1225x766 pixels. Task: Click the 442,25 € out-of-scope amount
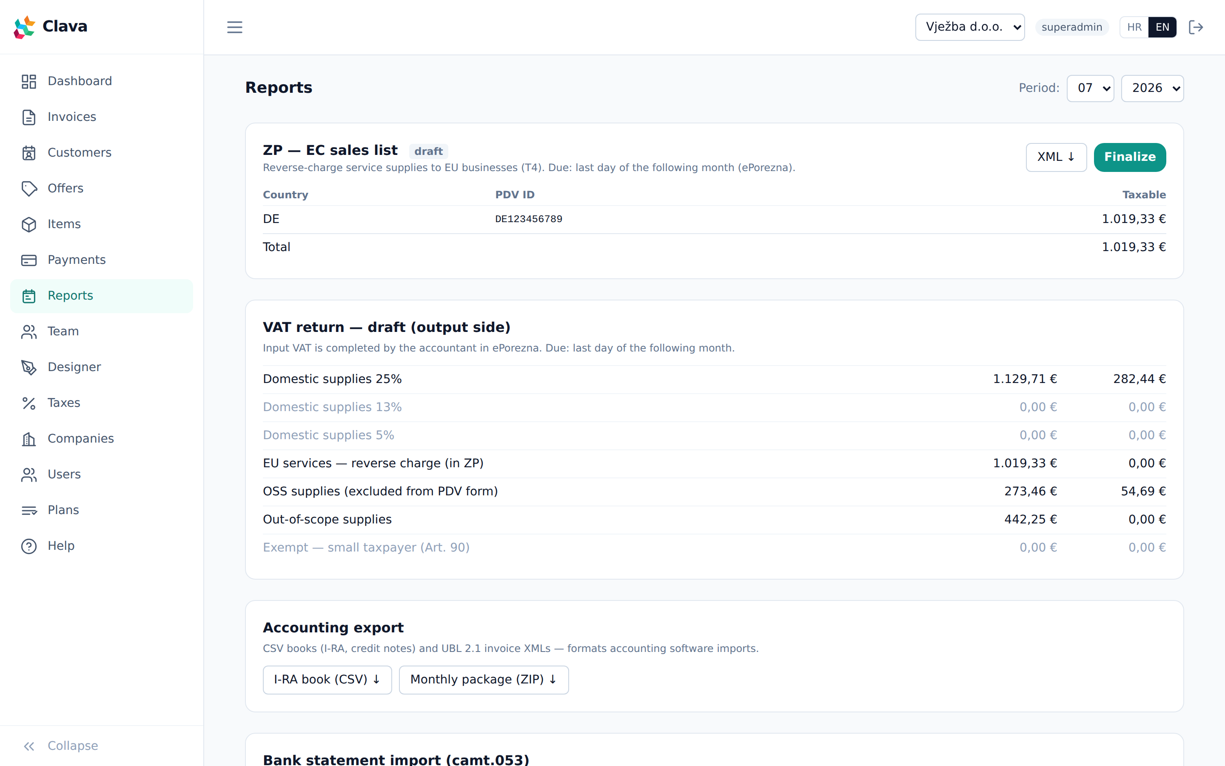point(1031,520)
